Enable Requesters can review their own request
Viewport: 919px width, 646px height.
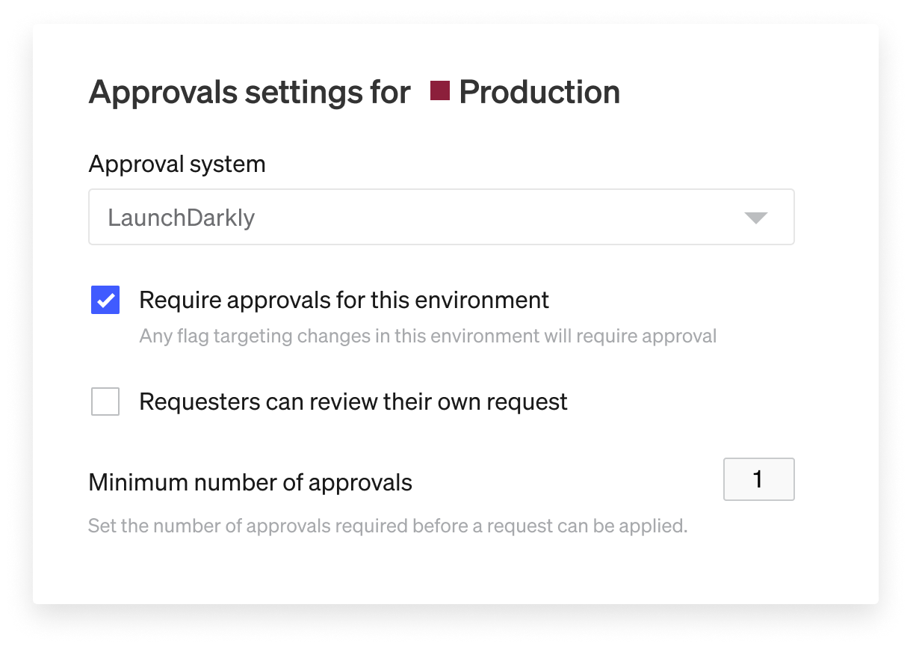coord(105,402)
